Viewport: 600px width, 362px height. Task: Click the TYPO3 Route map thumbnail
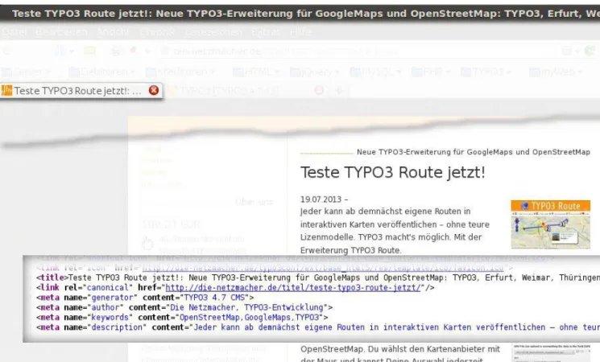[550, 224]
